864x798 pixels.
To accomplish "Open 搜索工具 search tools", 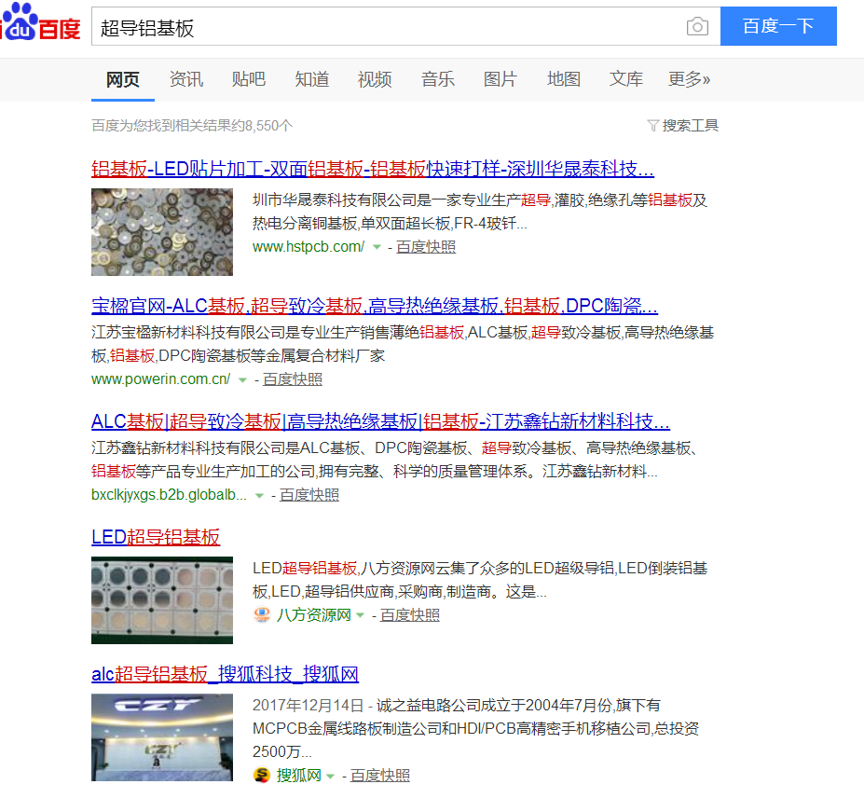I will [690, 126].
